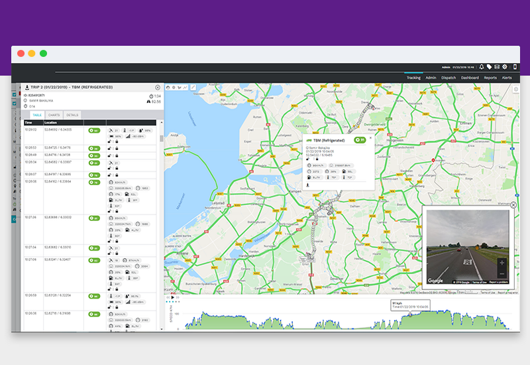Image resolution: width=530 pixels, height=365 pixels.
Task: Fast-forward the trip playback
Action: (x=178, y=297)
